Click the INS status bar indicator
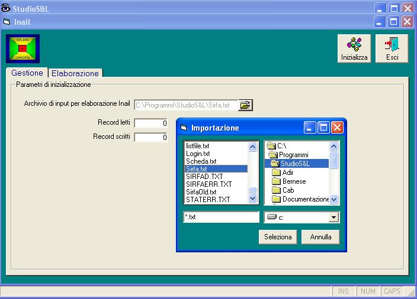 pyautogui.click(x=344, y=291)
